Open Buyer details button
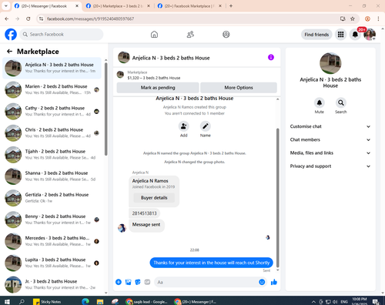This screenshot has width=385, height=305. pos(154,198)
